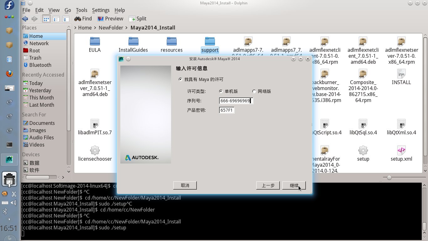428x241 pixels.
Task: Open the Settings menu in Dolphin
Action: point(101,10)
